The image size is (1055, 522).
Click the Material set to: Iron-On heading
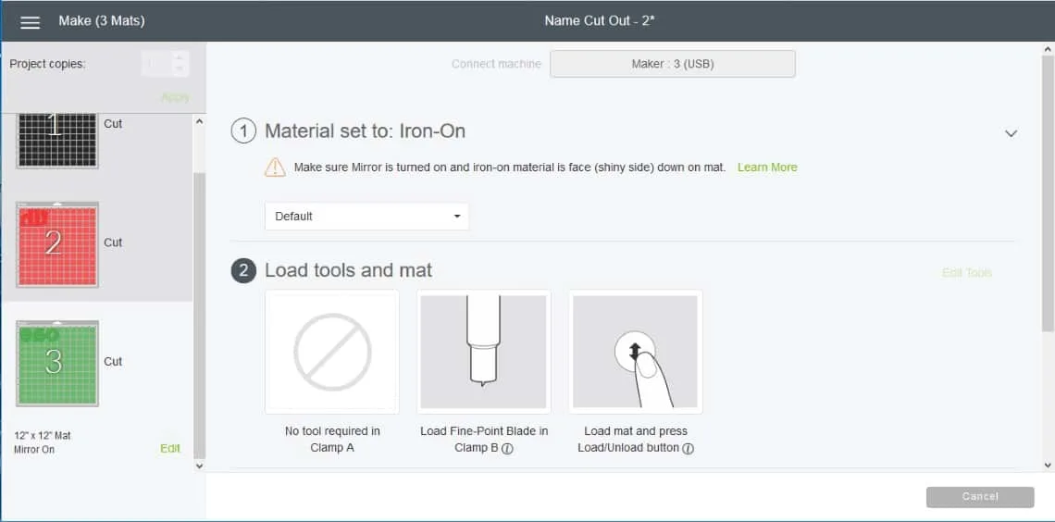click(366, 131)
